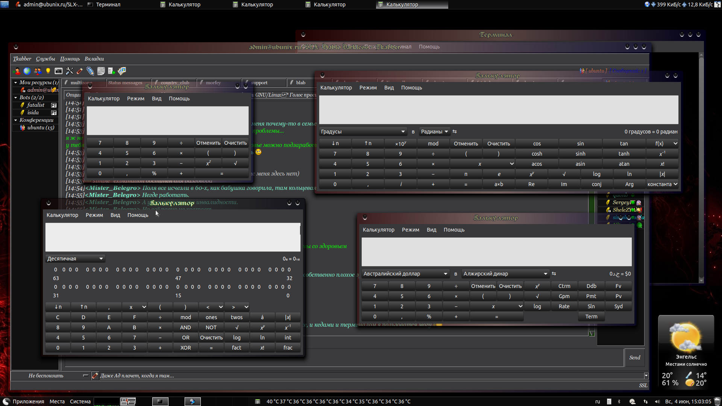Click the currency swap arrows icon
The height and width of the screenshot is (406, 722).
(x=554, y=274)
